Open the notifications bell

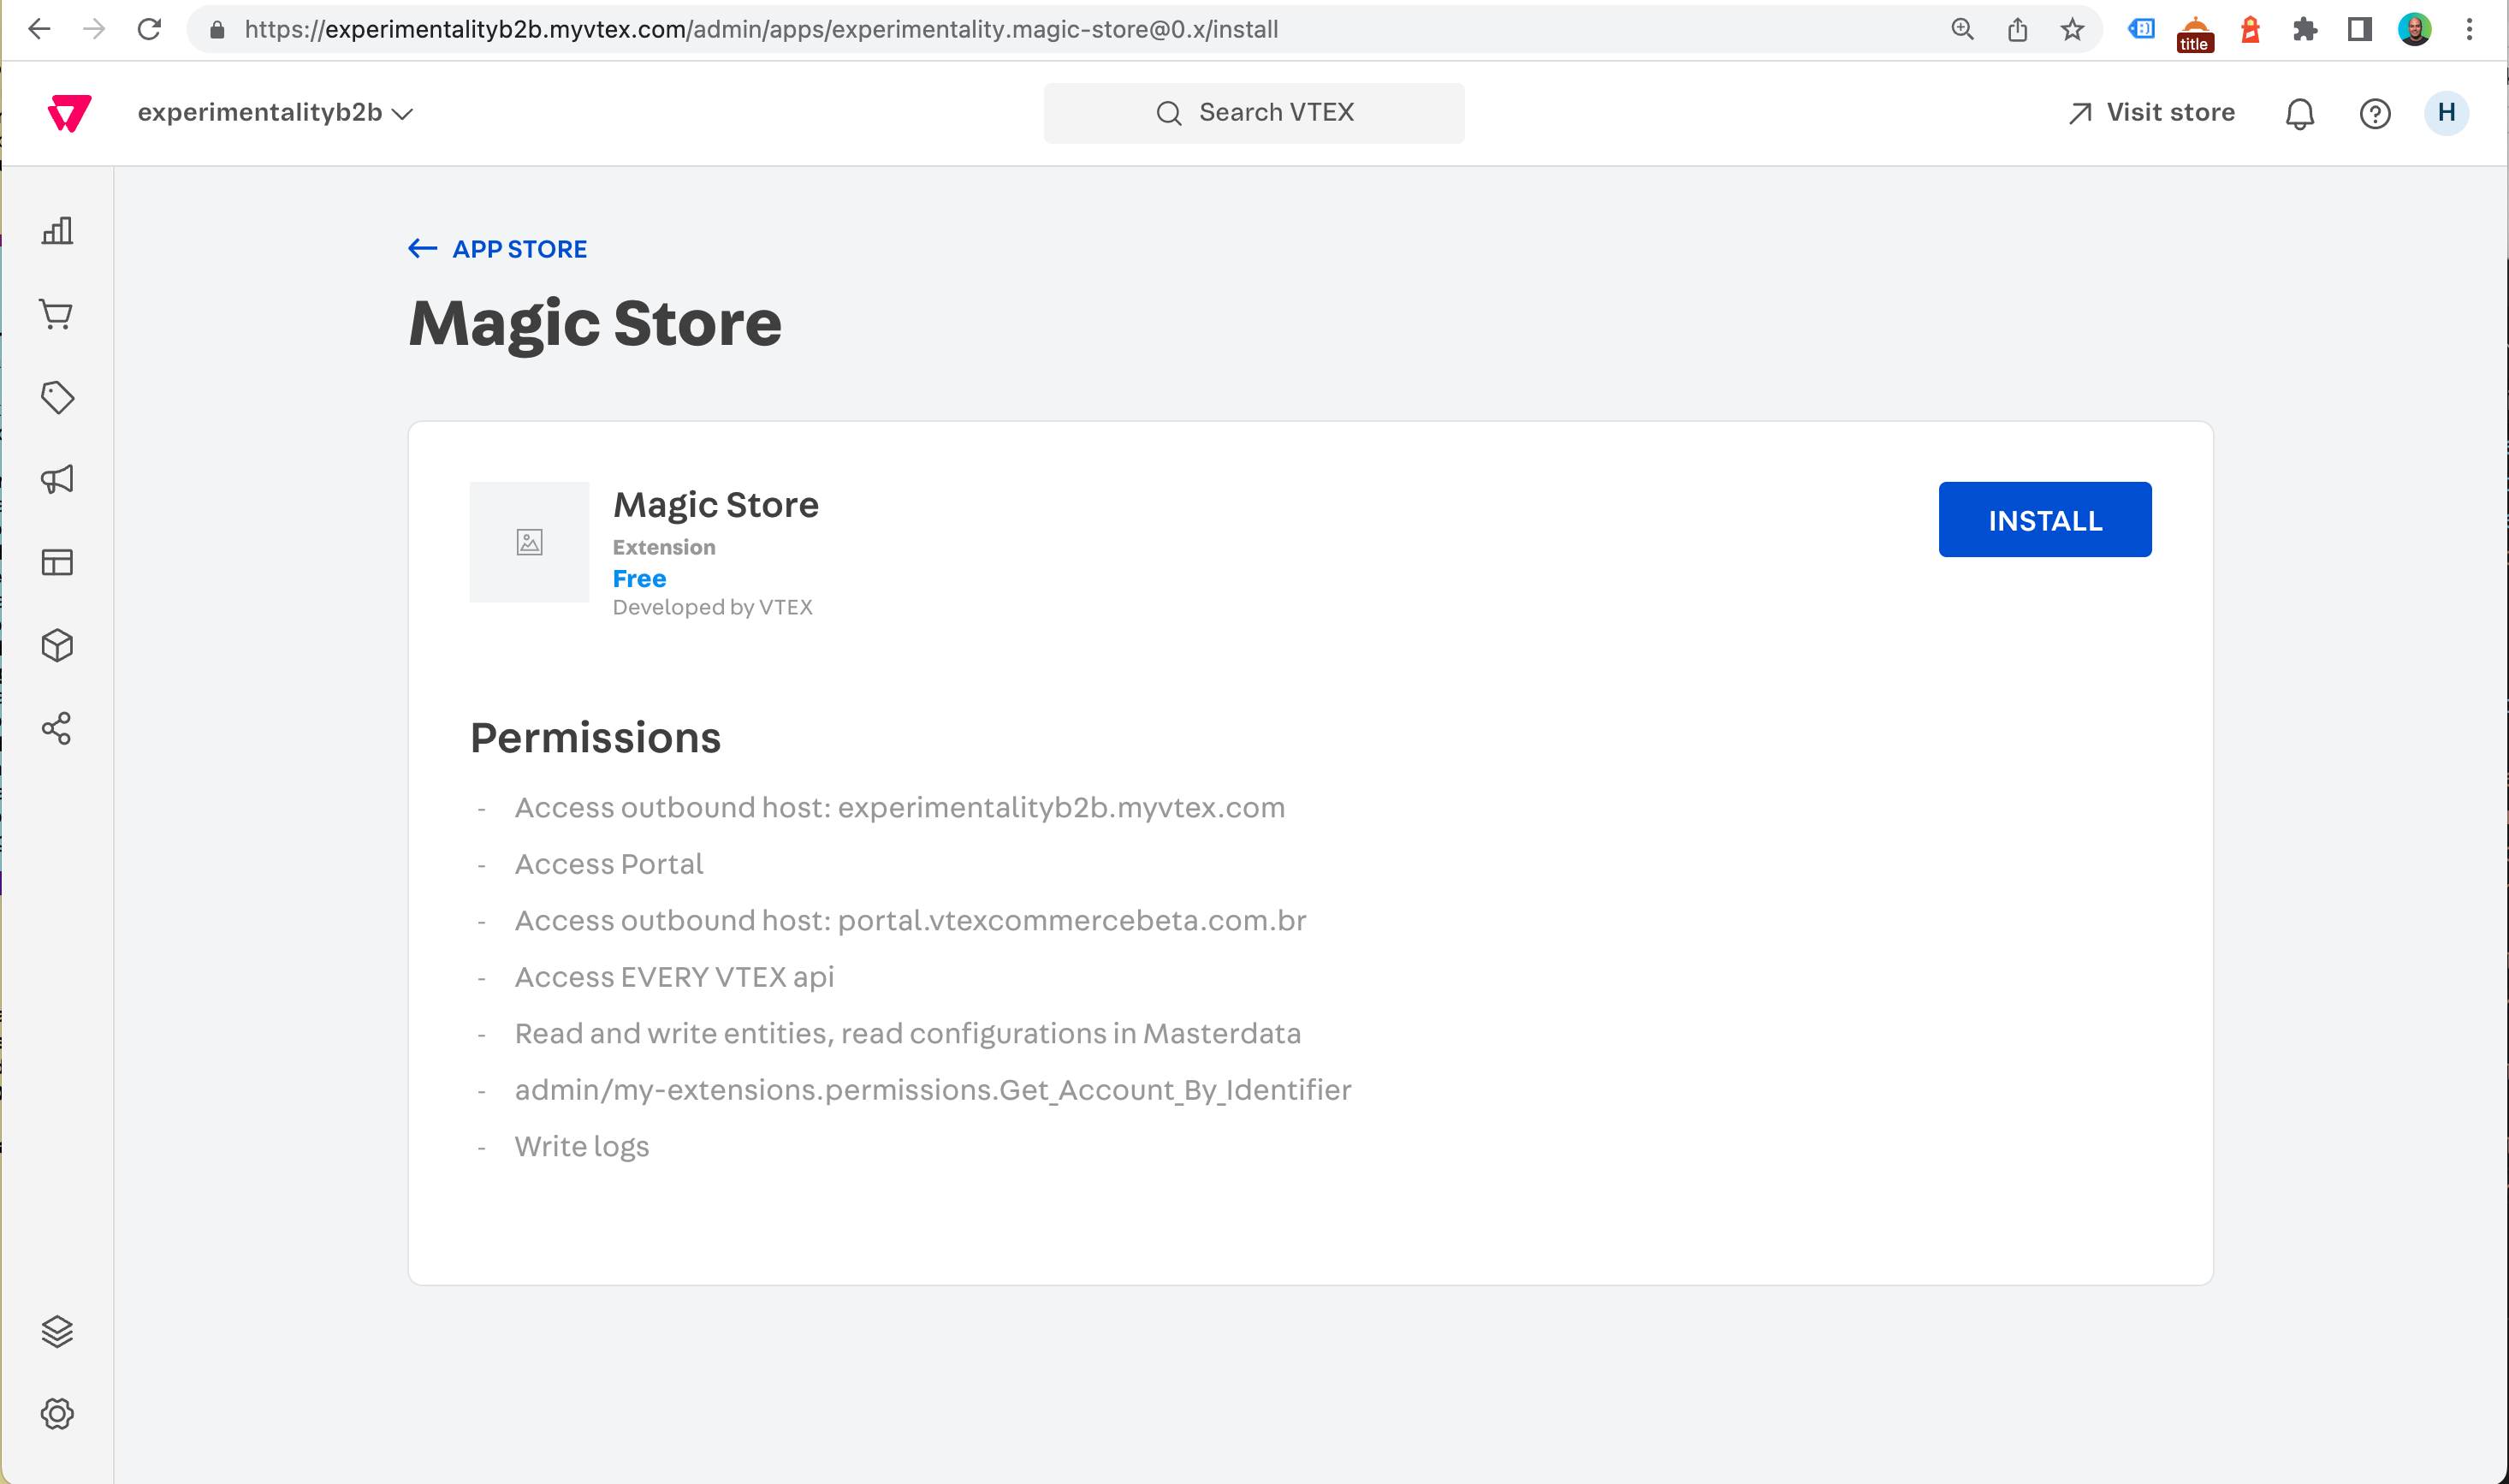click(x=2300, y=113)
